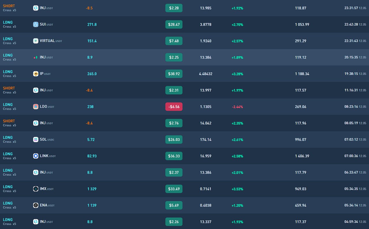Select the VIRTUAL USDT pair name
The image size is (369, 229).
[x=51, y=41]
